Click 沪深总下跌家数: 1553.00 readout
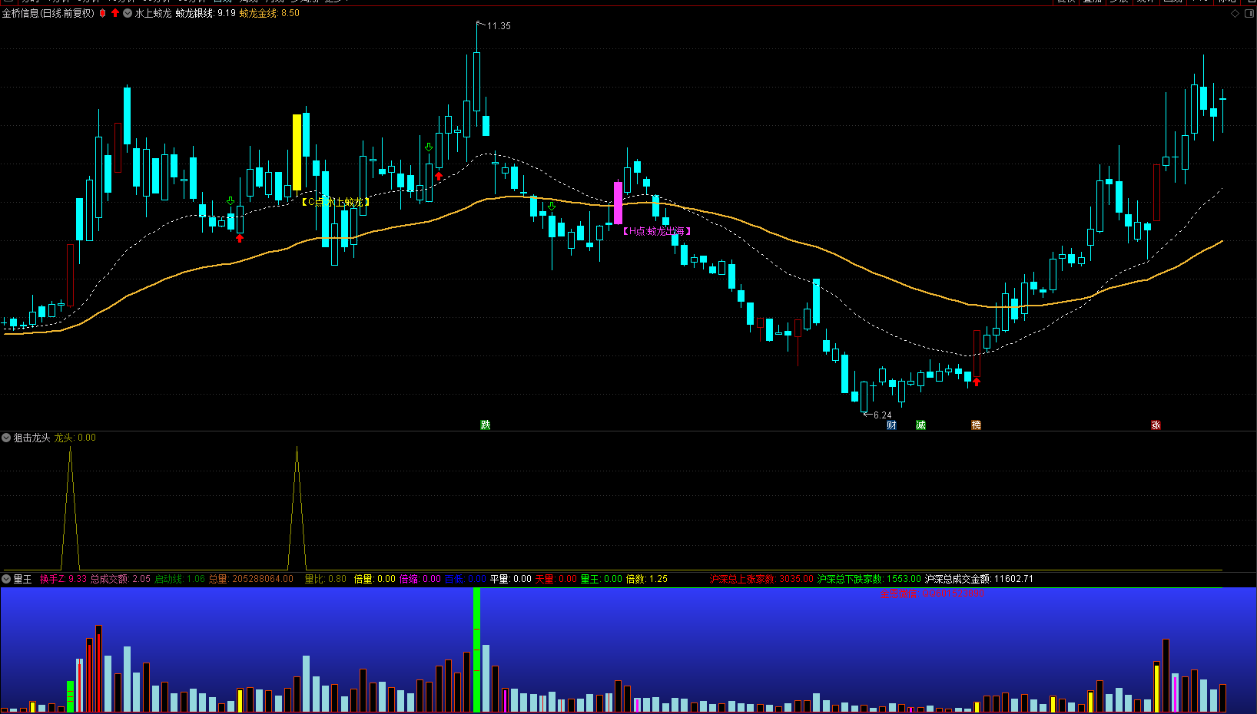 pos(868,579)
